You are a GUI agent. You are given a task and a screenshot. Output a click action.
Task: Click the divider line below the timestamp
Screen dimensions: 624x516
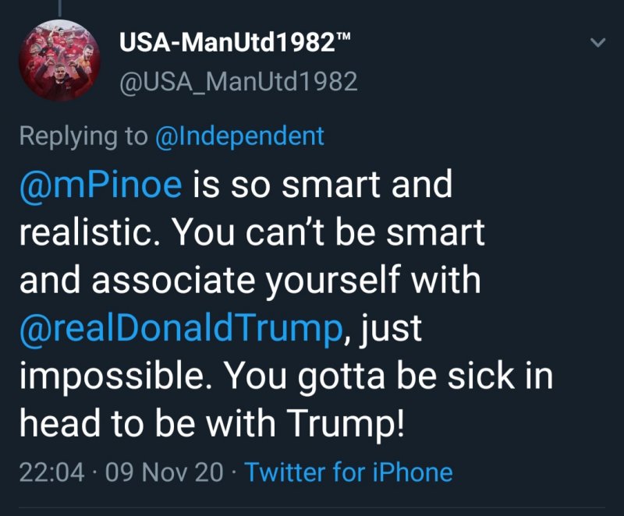click(x=312, y=508)
